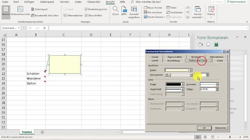
Task: Open Benutzerdef. Ansichten
Action: pos(45,16)
